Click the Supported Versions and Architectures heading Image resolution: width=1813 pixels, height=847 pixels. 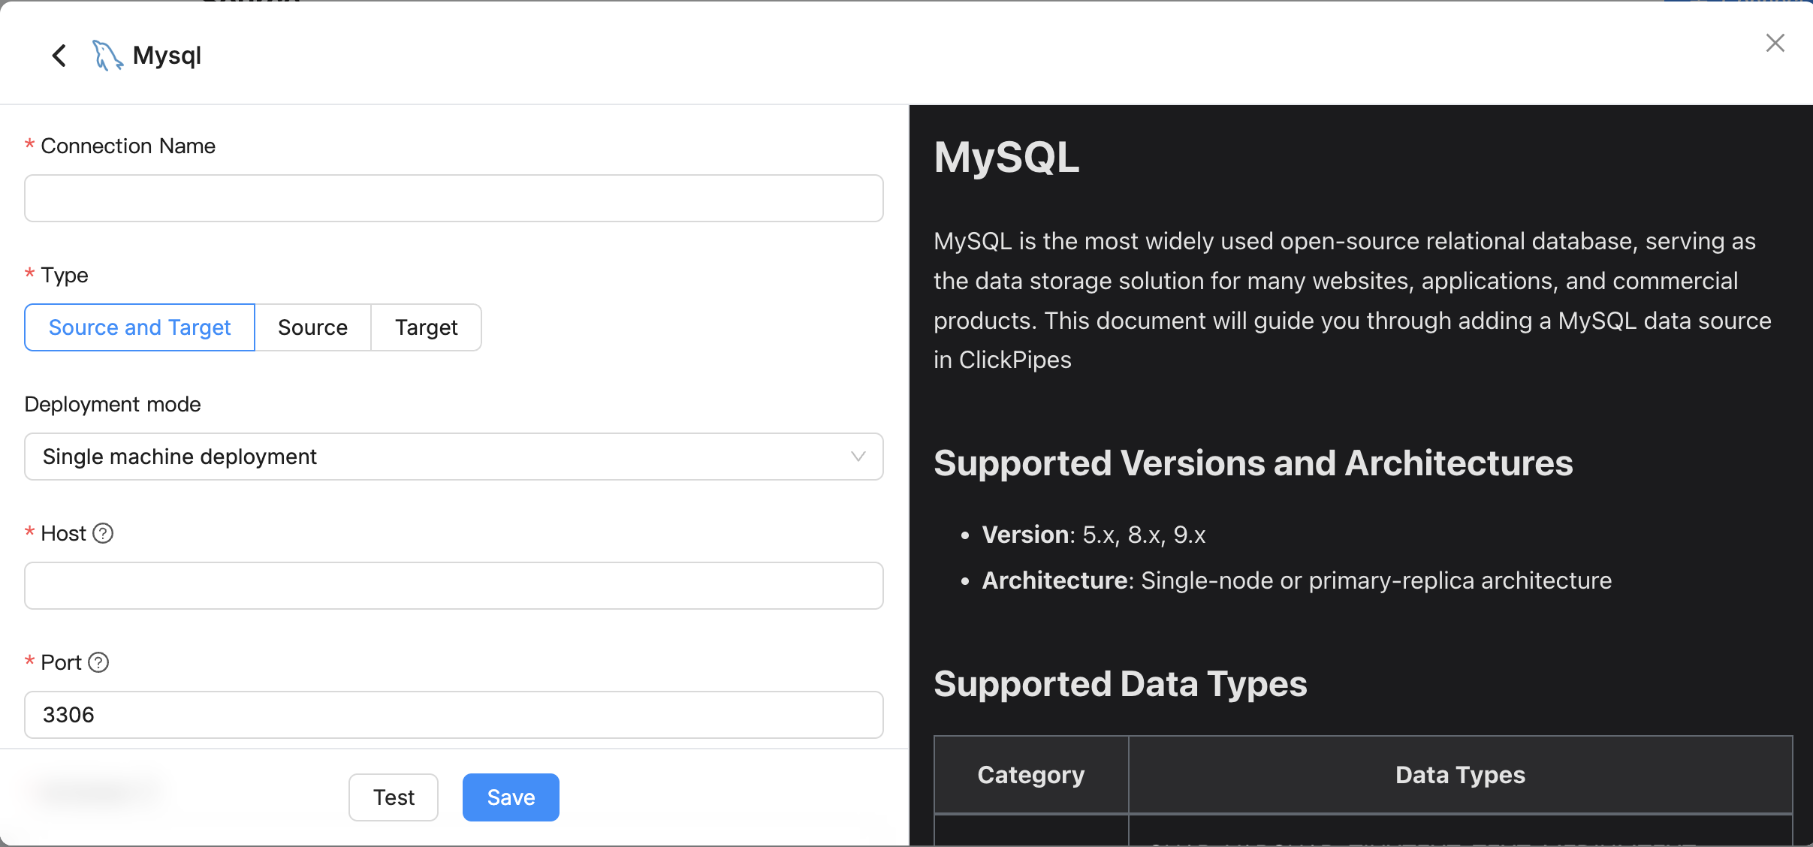tap(1253, 463)
